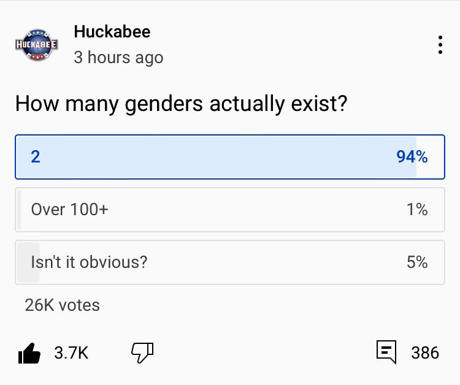Click the 5% result percentage

[x=417, y=262]
